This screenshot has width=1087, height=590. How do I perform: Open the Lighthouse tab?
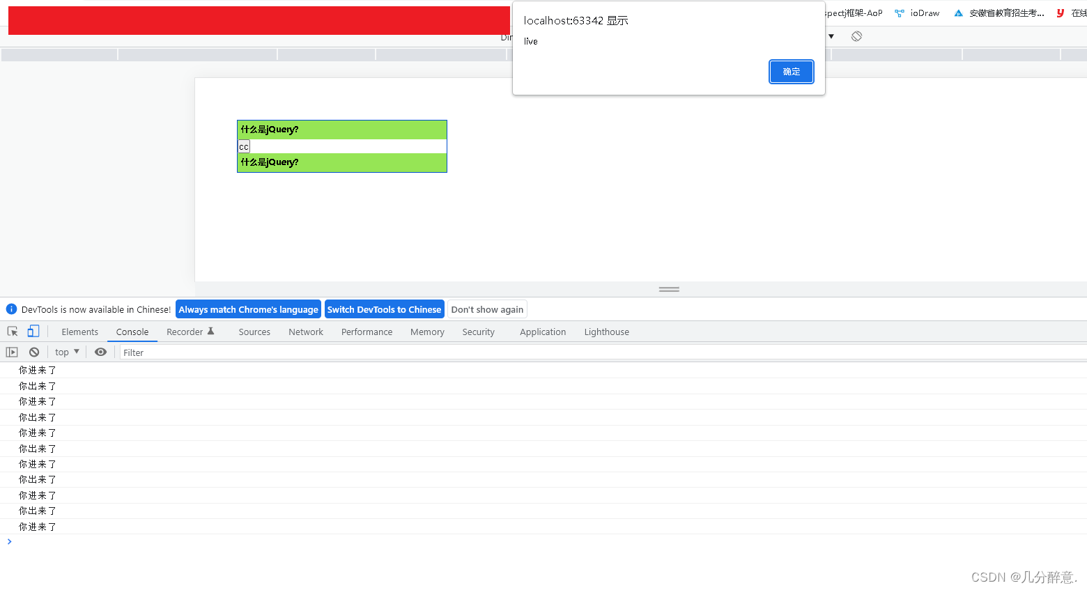pos(606,332)
